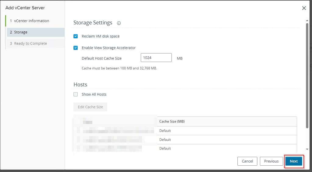Go back with the Previous button
Screen dimensions: 312x172
(x=271, y=161)
